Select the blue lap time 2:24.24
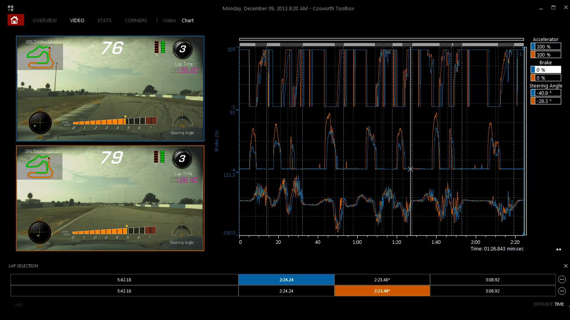Viewport: 570px width, 320px height. 286,279
